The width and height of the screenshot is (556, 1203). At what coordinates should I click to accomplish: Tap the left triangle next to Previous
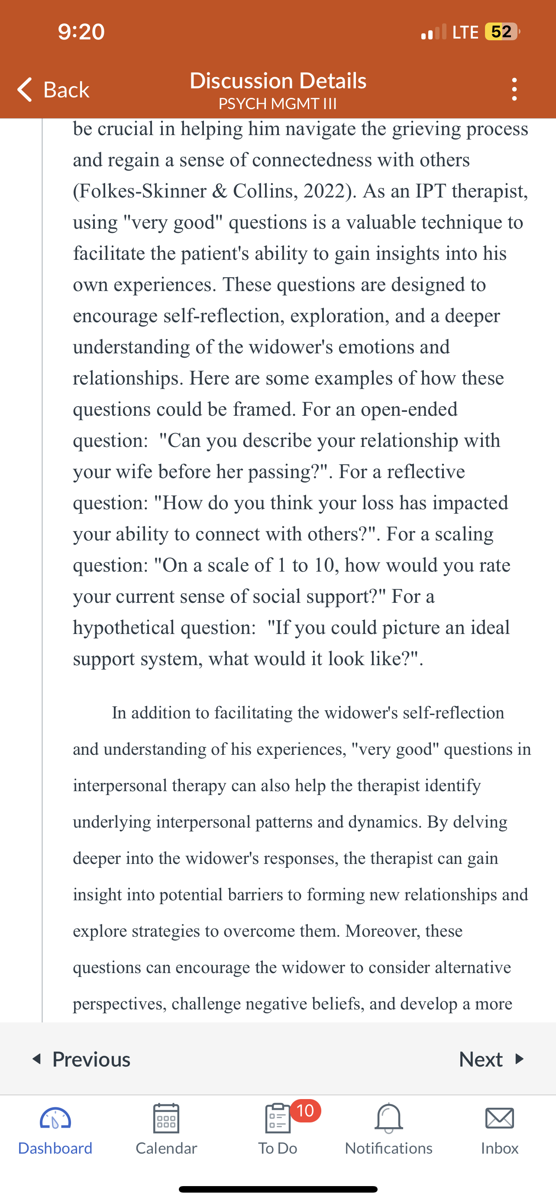coord(37,1059)
